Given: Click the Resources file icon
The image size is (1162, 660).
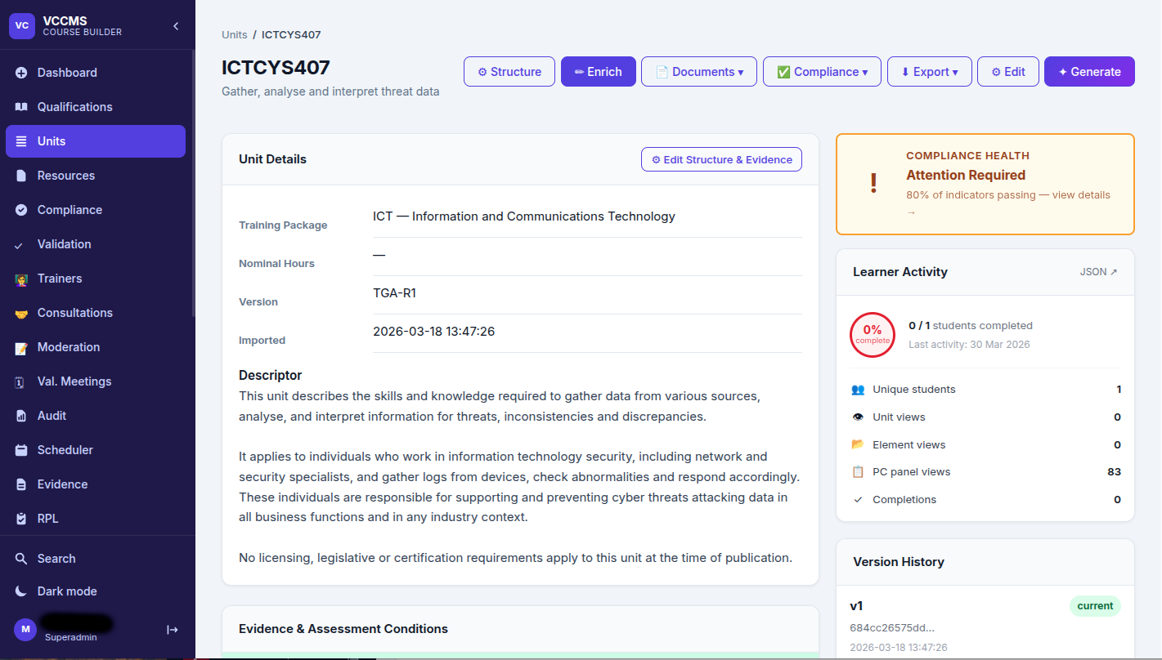Looking at the screenshot, I should coord(21,176).
